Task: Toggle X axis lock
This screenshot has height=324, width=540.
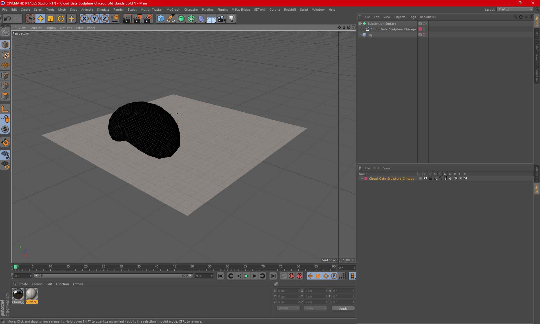Action: [x=84, y=19]
